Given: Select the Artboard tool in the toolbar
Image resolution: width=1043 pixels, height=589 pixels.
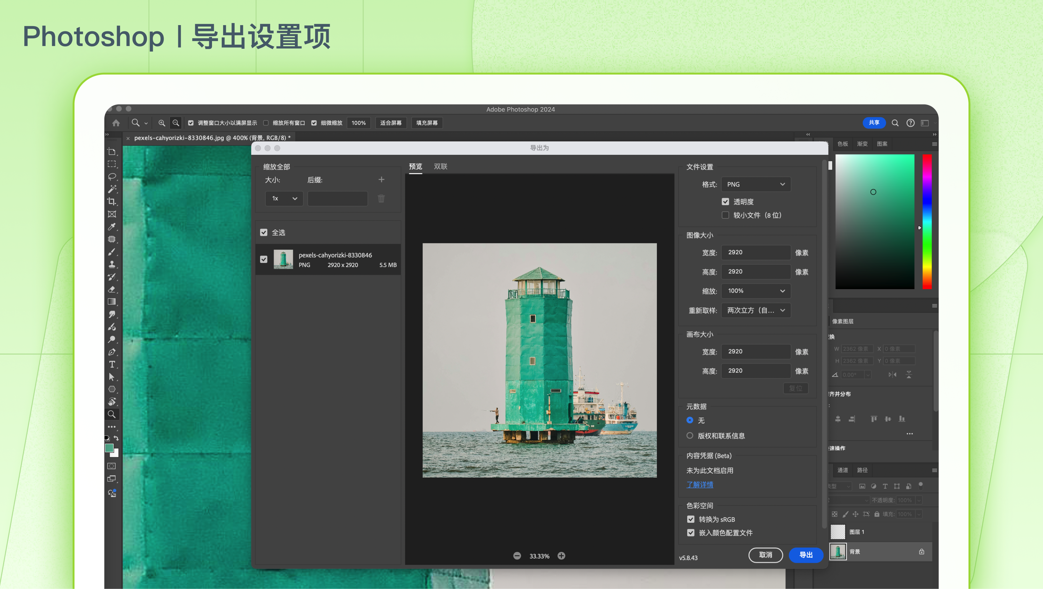Looking at the screenshot, I should click(112, 152).
